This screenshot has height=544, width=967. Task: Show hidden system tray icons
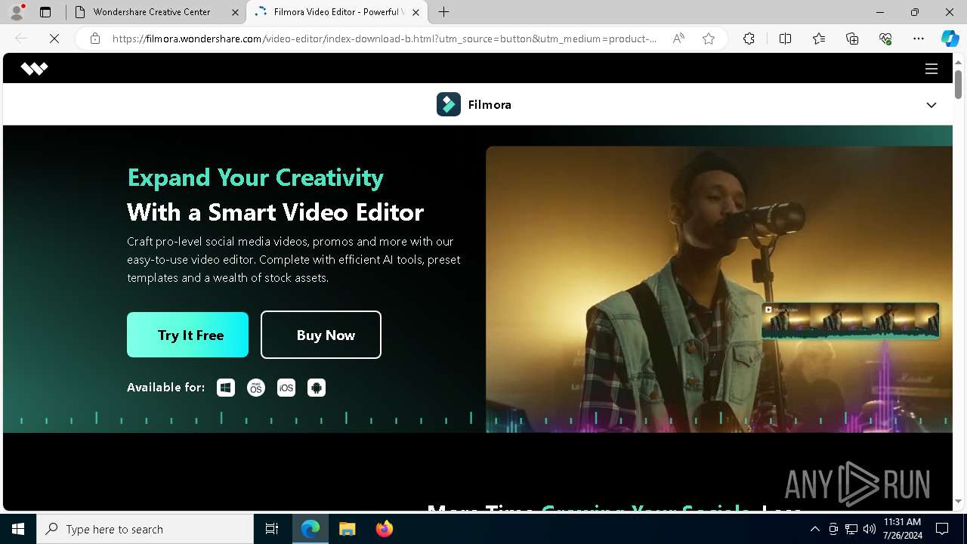pyautogui.click(x=814, y=529)
